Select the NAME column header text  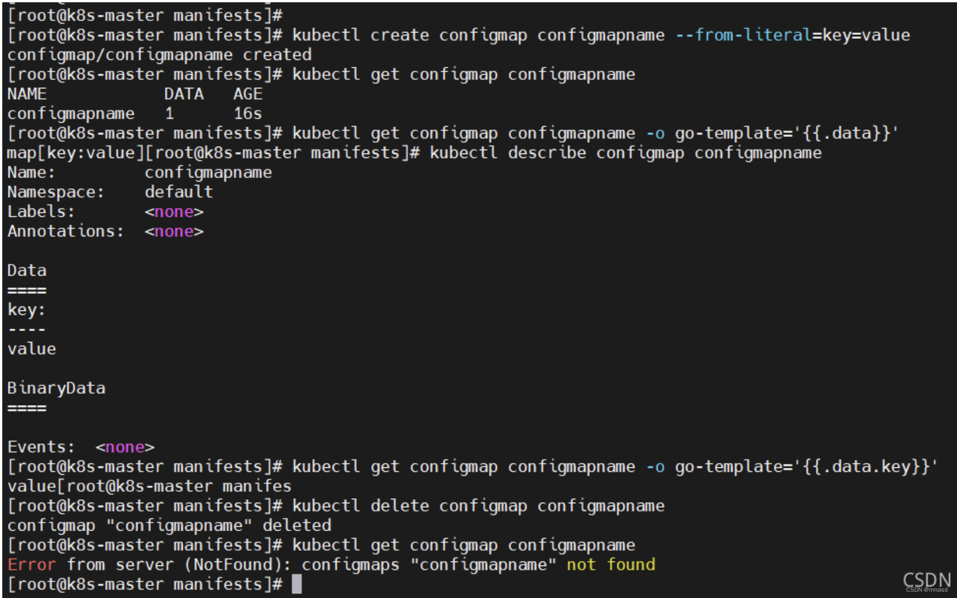pyautogui.click(x=27, y=94)
